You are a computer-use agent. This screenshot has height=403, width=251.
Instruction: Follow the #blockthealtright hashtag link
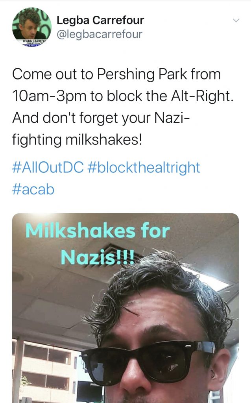pyautogui.click(x=144, y=168)
